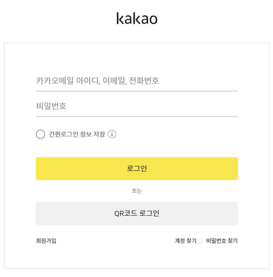Switch to QR code login
The width and height of the screenshot is (273, 277).
[137, 213]
